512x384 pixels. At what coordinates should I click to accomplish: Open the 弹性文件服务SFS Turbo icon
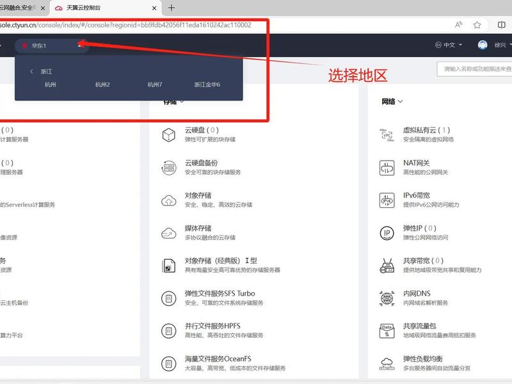(168, 298)
